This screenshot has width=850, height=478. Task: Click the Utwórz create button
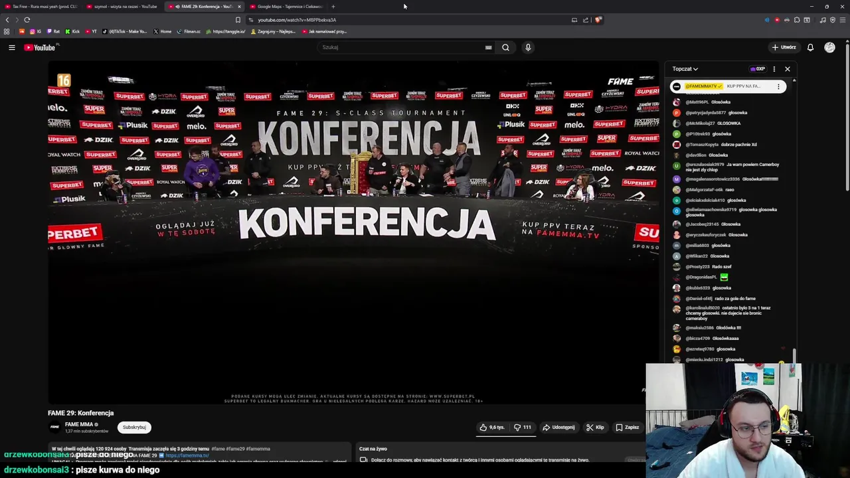tap(784, 47)
